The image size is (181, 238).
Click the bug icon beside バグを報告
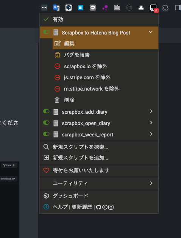coord(58,55)
